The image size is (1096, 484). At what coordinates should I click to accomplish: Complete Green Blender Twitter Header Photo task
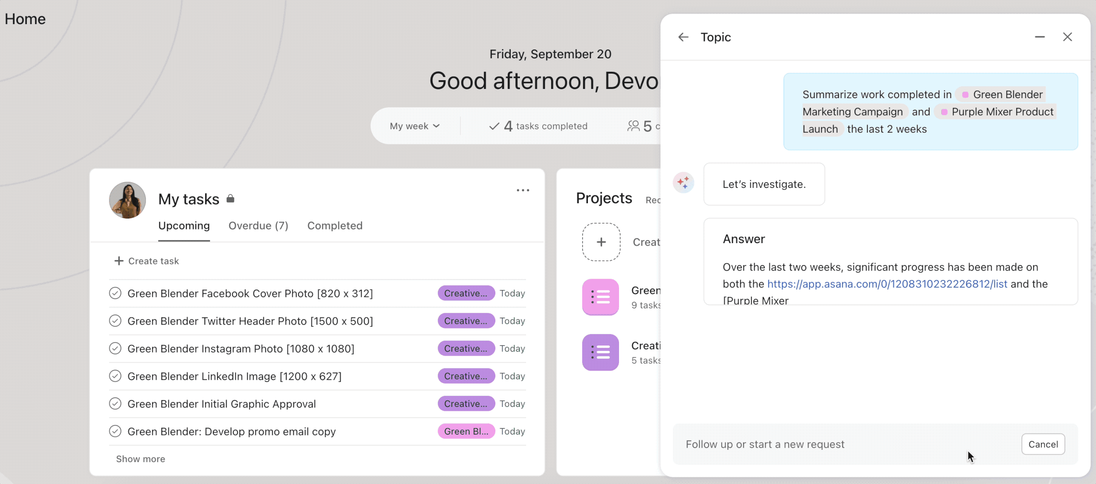(115, 321)
